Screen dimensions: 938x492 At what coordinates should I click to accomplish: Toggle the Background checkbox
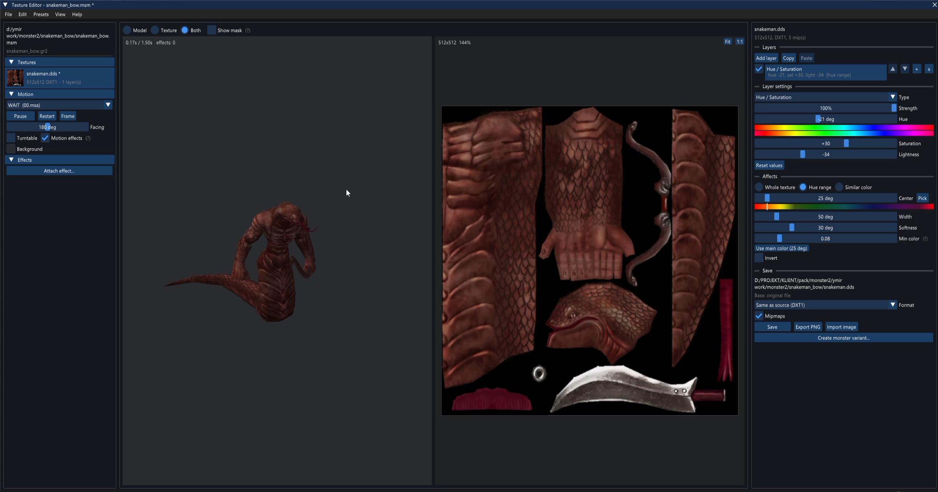[x=11, y=149]
